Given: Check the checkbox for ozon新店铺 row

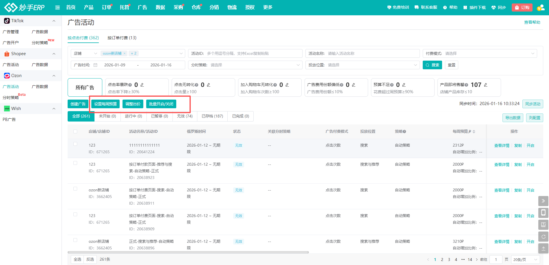Looking at the screenshot, I should [x=75, y=189].
